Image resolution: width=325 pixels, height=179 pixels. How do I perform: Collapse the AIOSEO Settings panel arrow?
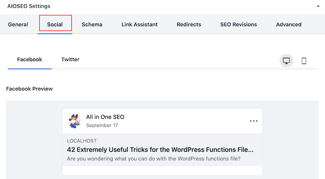(318, 6)
